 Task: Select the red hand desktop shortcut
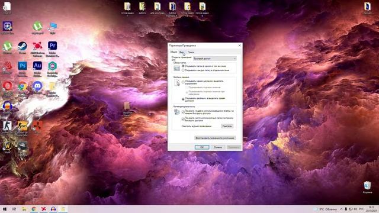[x=8, y=67]
